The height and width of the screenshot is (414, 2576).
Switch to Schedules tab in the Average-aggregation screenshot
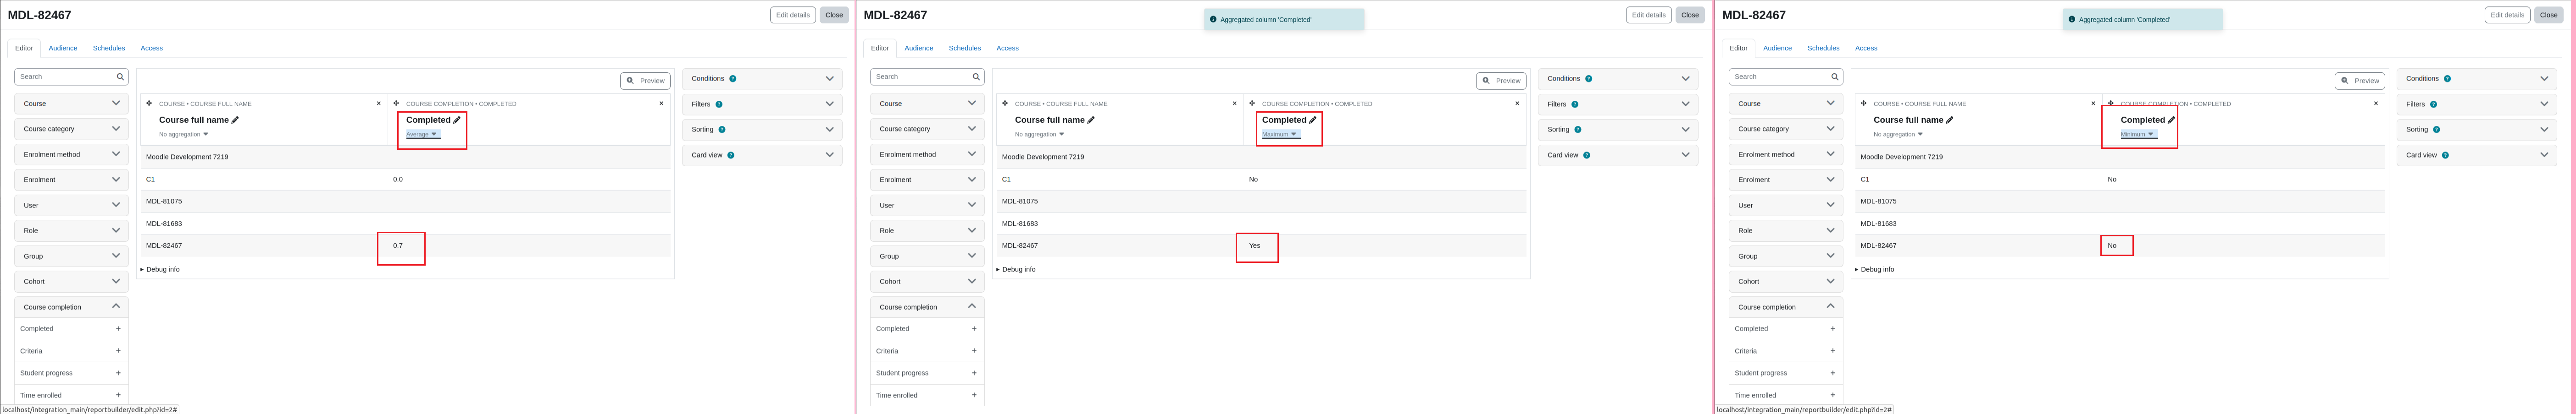coord(109,48)
